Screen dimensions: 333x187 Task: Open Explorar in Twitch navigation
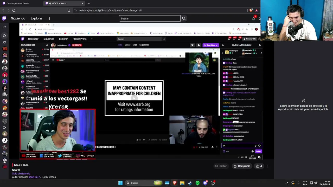point(36,18)
